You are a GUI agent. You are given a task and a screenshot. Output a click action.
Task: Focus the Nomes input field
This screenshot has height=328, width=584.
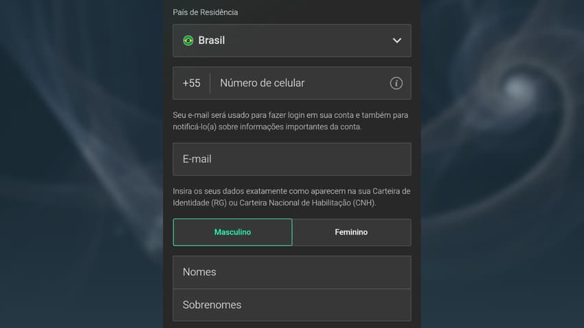pos(291,272)
